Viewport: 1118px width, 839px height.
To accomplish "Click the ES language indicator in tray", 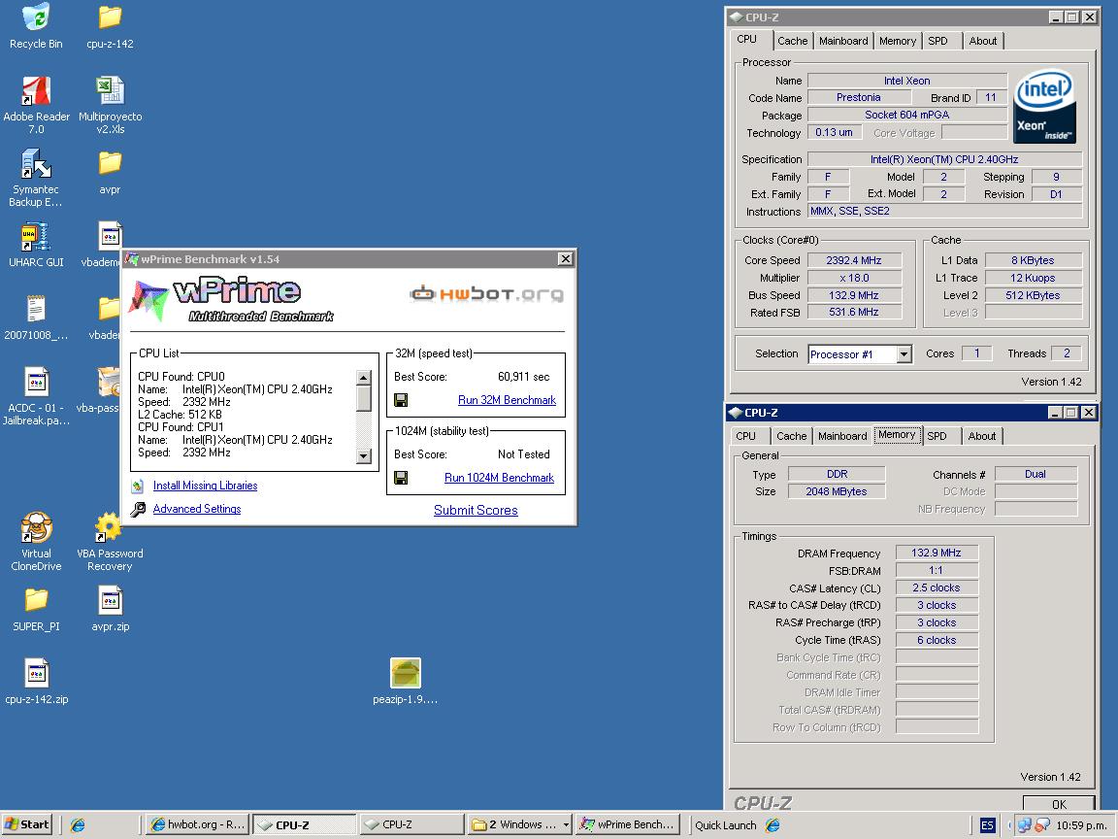I will coord(987,824).
